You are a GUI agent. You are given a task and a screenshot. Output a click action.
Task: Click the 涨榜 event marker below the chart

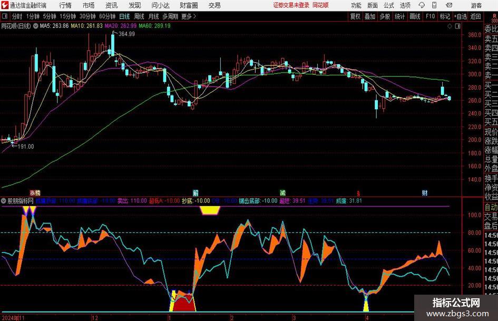click(x=35, y=192)
